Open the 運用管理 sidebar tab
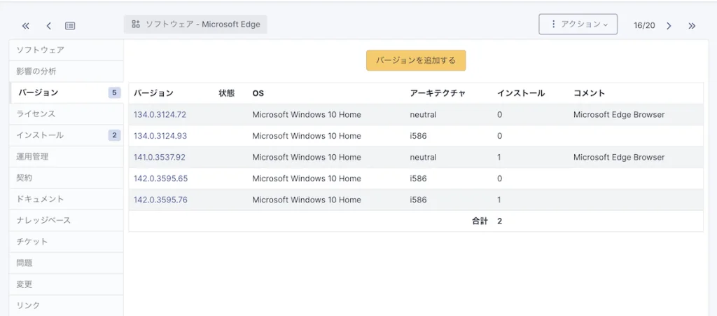Image resolution: width=717 pixels, height=316 pixels. pyautogui.click(x=67, y=156)
